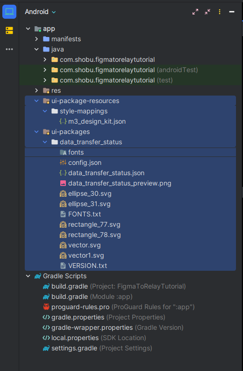Click the Gradle elephant icon beside Gradle Scripts
243x371 pixels.
click(38, 276)
